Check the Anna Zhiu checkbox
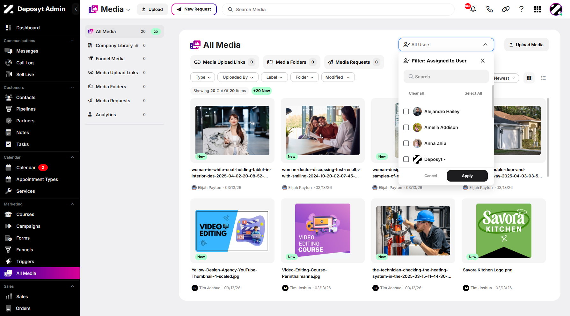This screenshot has width=570, height=316. tap(406, 143)
